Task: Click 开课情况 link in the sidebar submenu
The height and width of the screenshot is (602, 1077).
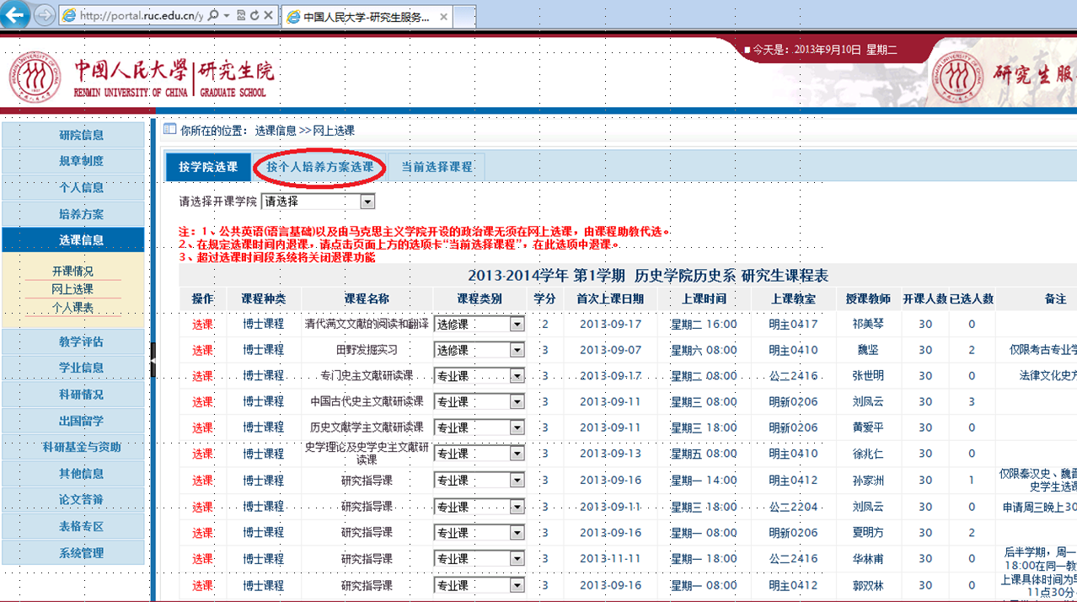Action: [x=72, y=271]
